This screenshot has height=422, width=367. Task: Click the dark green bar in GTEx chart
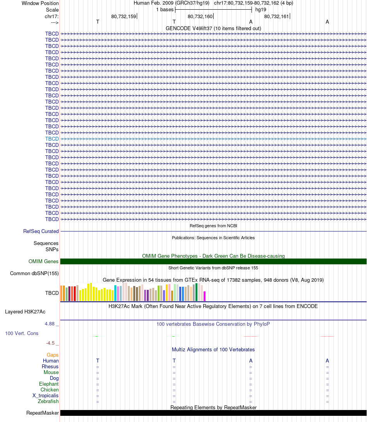pos(196,292)
